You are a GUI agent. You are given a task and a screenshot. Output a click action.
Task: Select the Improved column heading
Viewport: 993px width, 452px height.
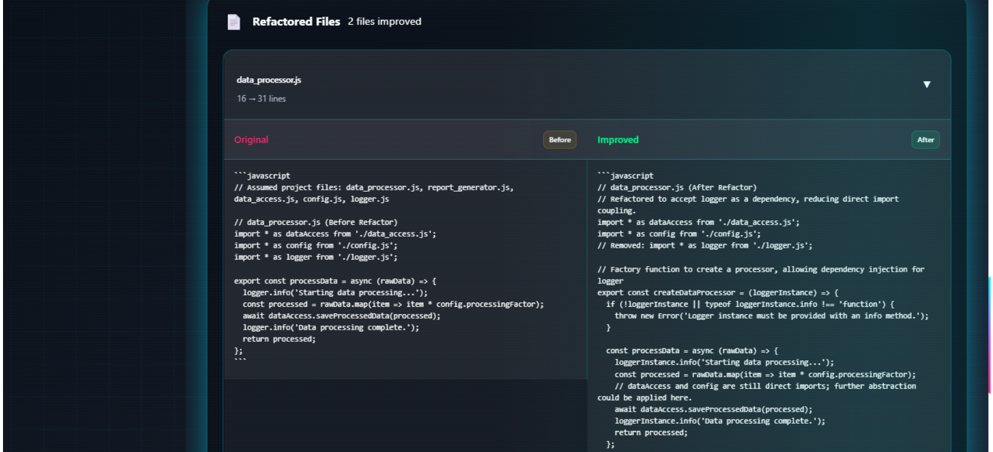click(x=618, y=140)
